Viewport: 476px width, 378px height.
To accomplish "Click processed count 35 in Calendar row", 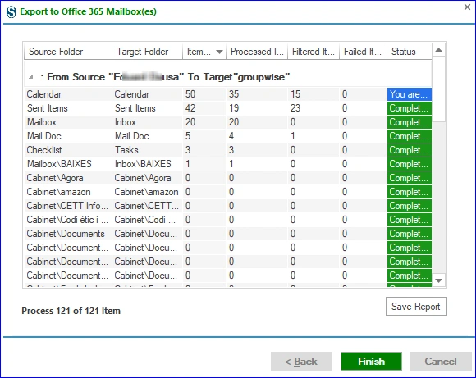I will (257, 94).
